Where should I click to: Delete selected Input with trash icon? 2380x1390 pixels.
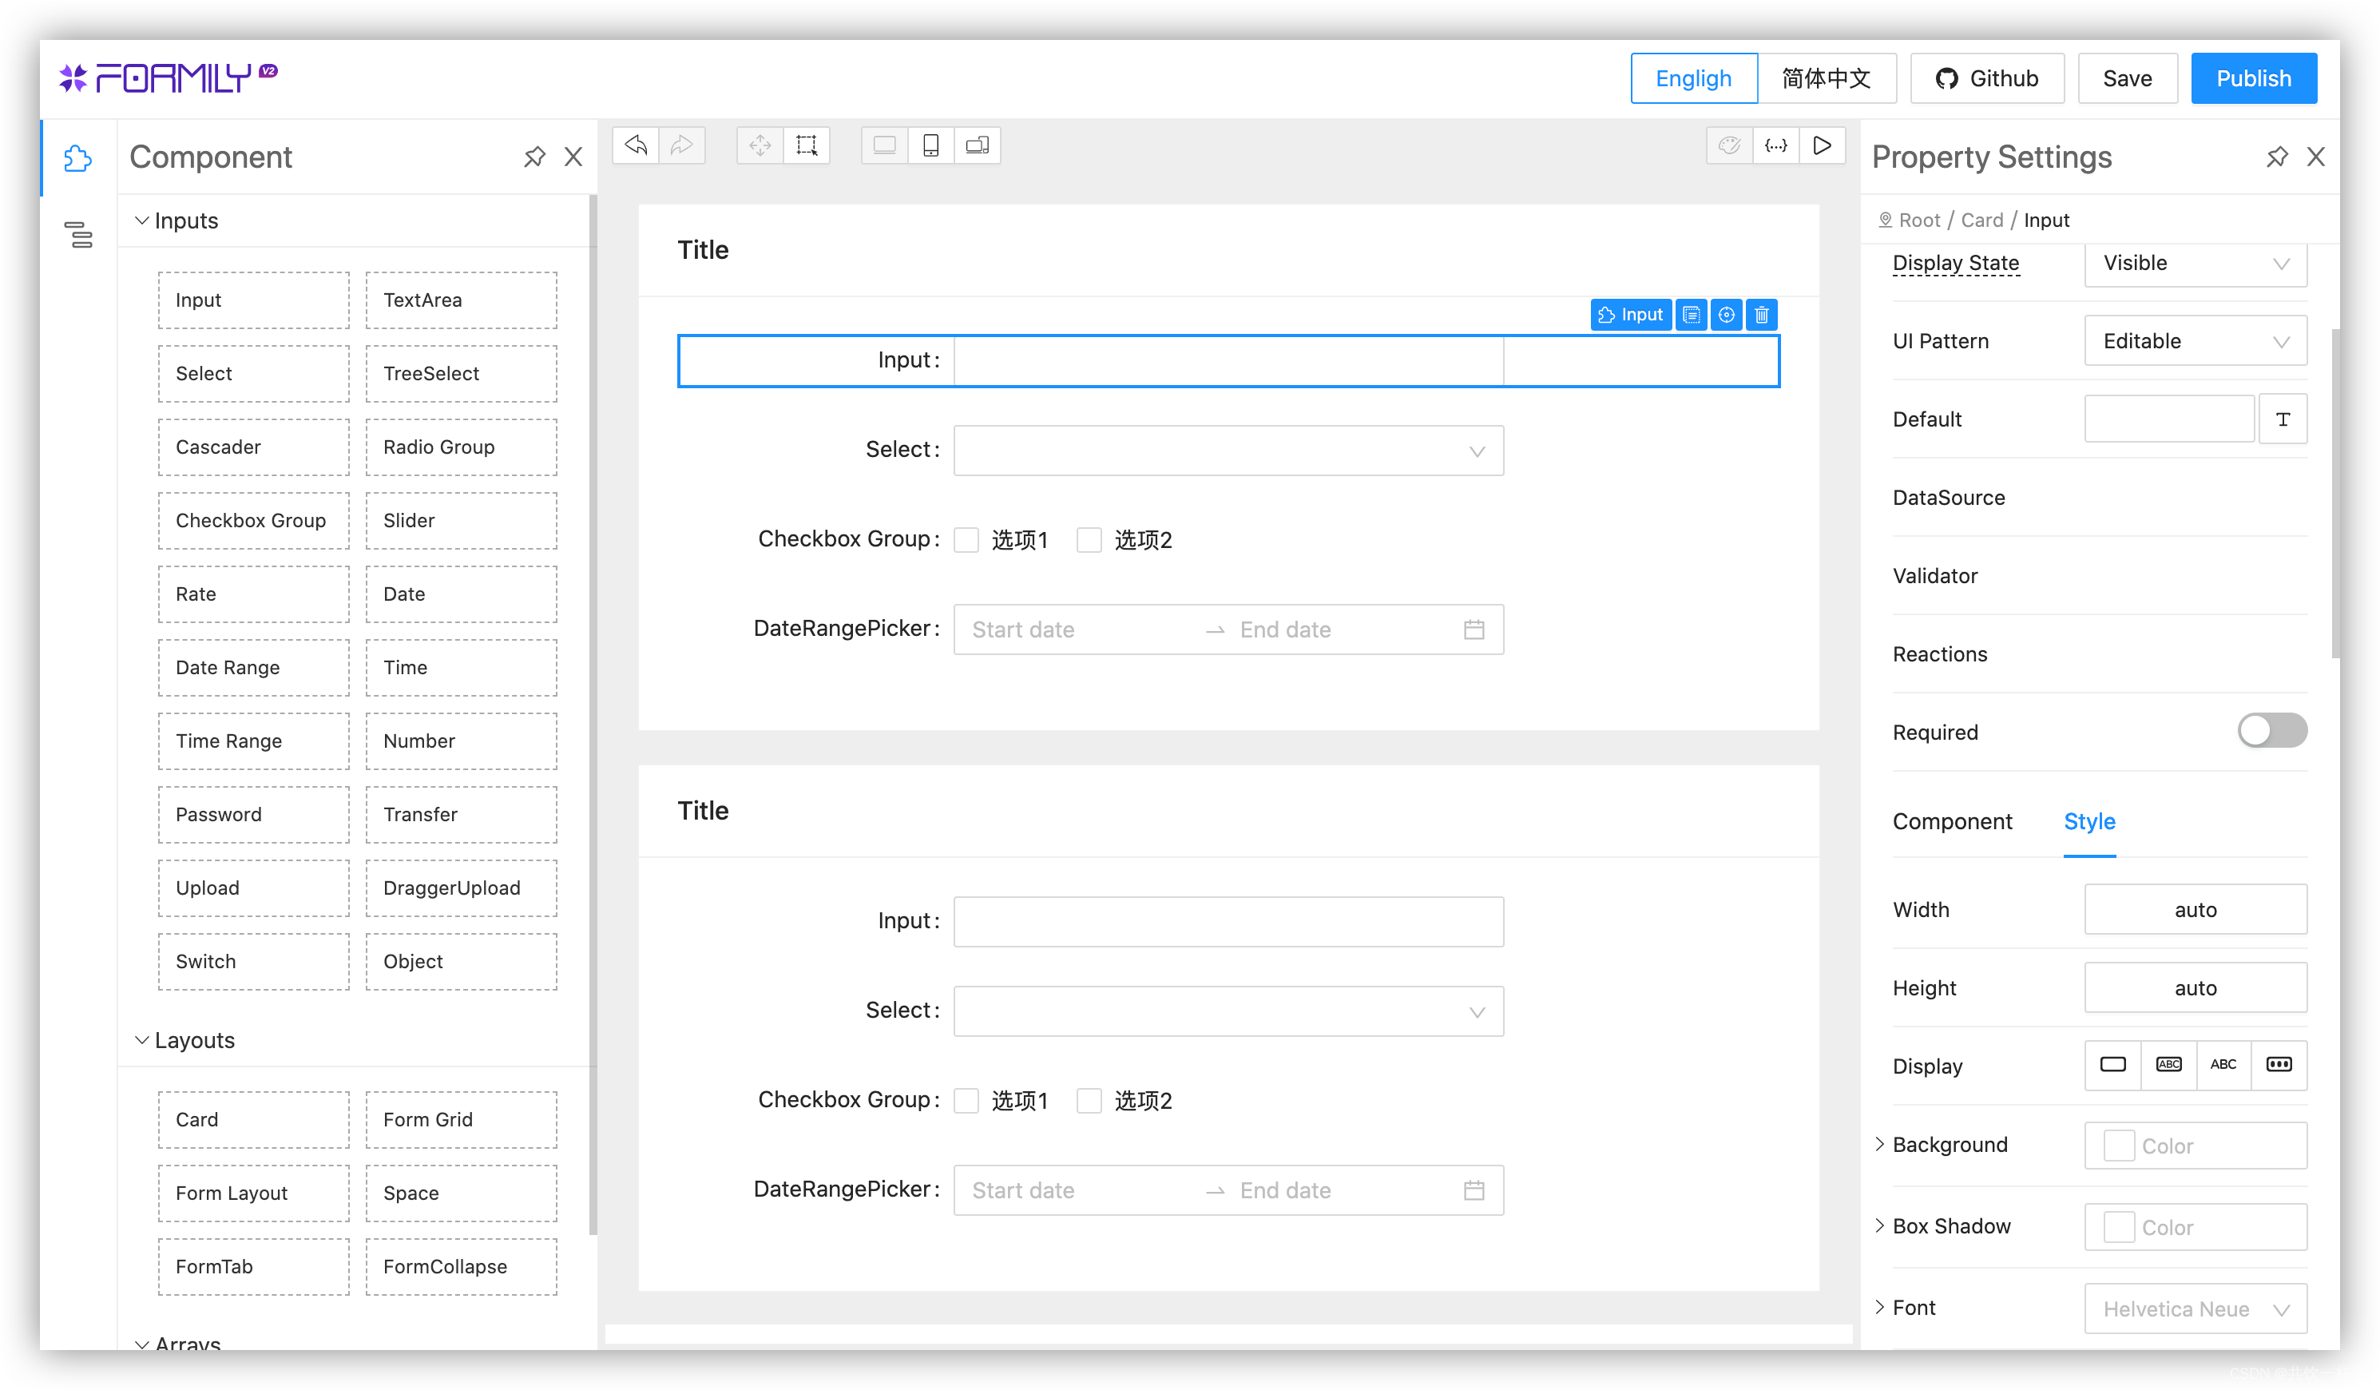click(1761, 315)
